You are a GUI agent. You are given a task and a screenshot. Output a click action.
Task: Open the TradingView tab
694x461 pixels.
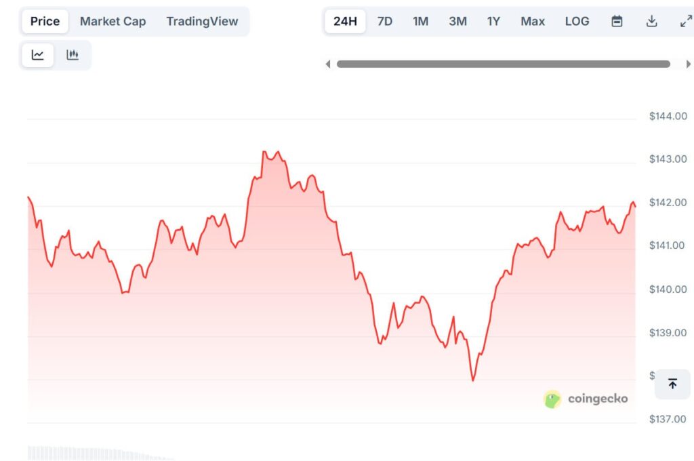pos(202,21)
